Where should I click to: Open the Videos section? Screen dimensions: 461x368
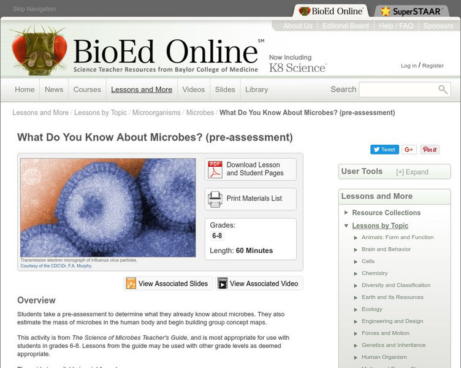[x=194, y=90]
